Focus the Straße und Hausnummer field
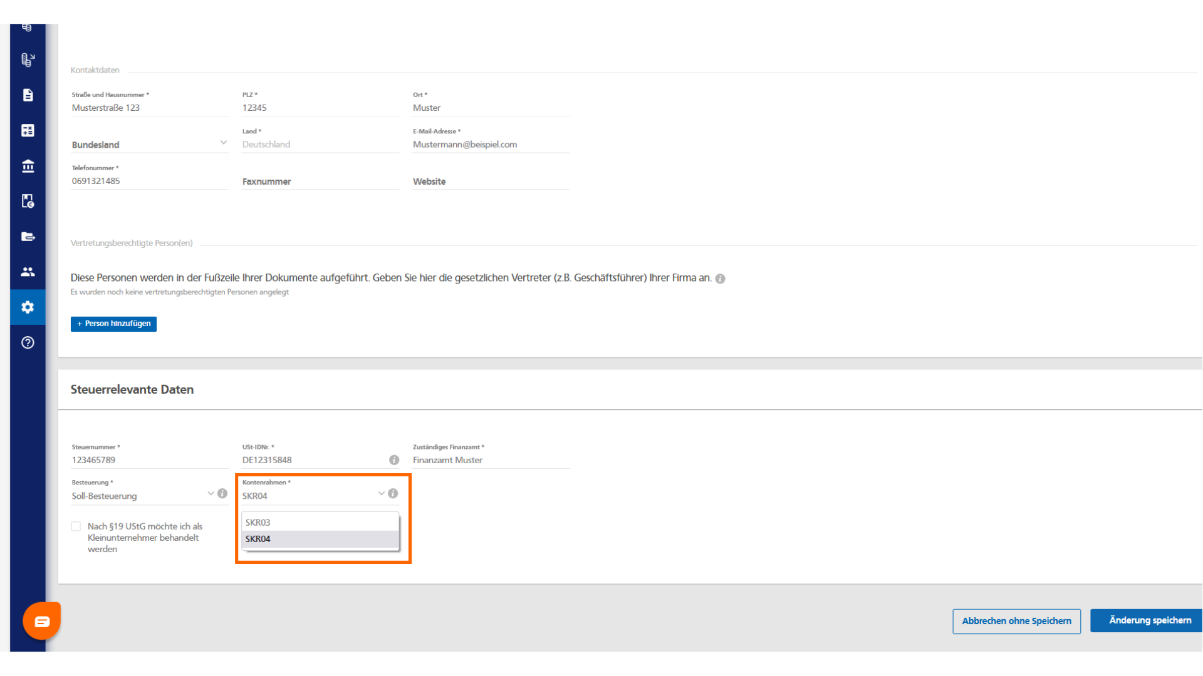This screenshot has height=676, width=1203. pos(149,108)
